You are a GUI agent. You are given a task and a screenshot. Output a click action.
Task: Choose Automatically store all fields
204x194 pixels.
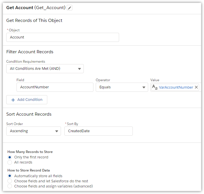10,176
